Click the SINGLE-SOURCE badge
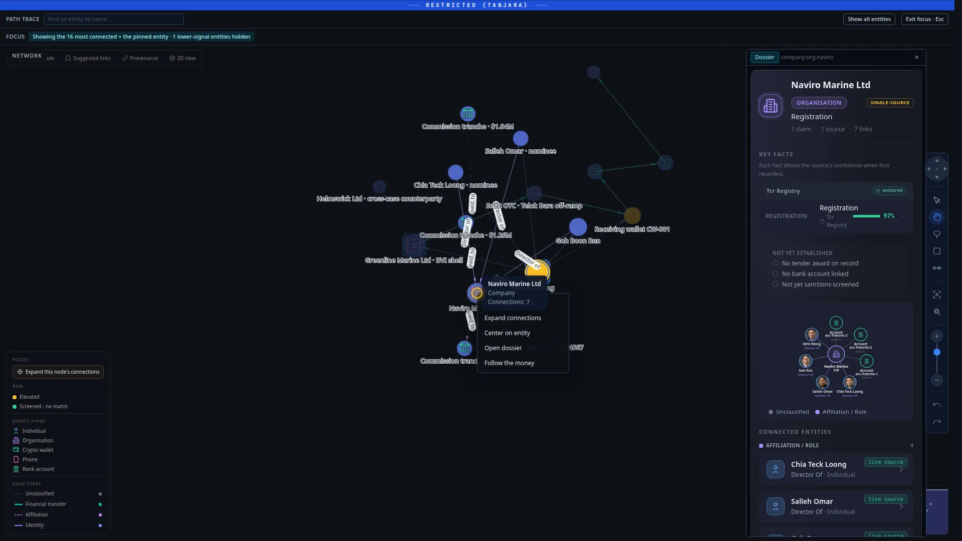This screenshot has width=962, height=541. point(890,103)
